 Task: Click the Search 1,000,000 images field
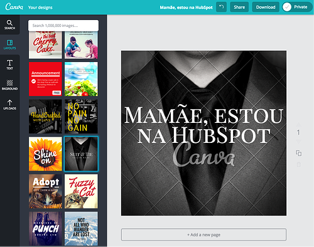[63, 26]
